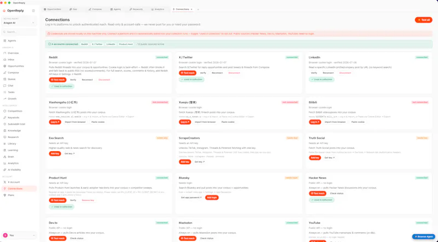This screenshot has height=242, width=438.
Task: Test reach for Mastodon
Action: click(x=188, y=238)
